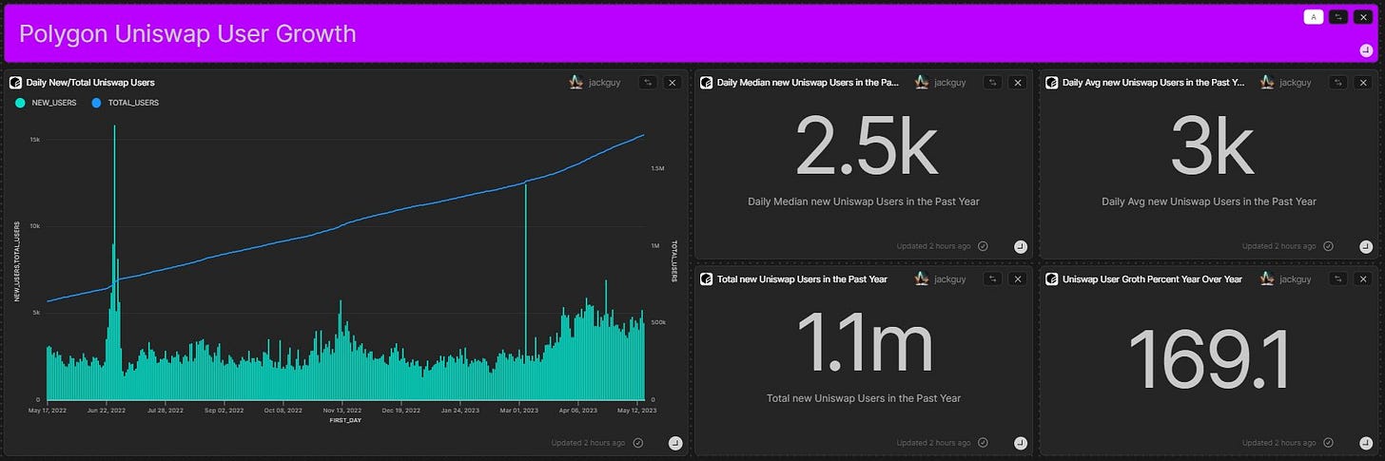
Task: Click check-circle icon on User Groth Percent panel
Action: click(1328, 443)
